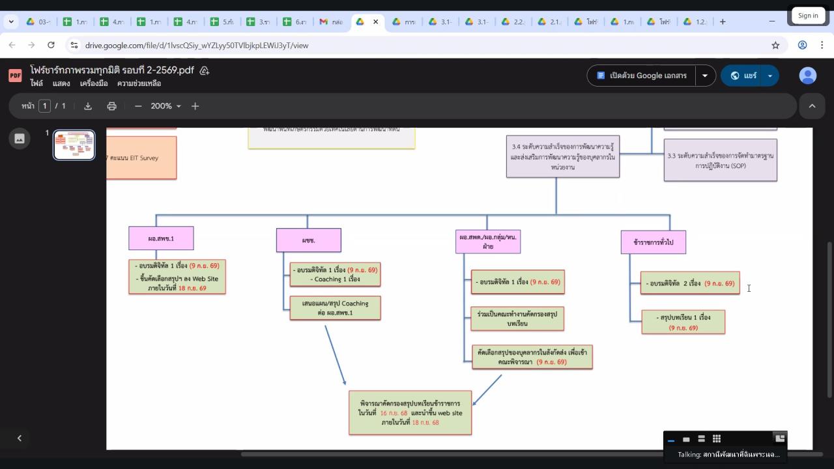834x469 pixels.
Task: Click the red PDF file icon
Action: (15, 76)
